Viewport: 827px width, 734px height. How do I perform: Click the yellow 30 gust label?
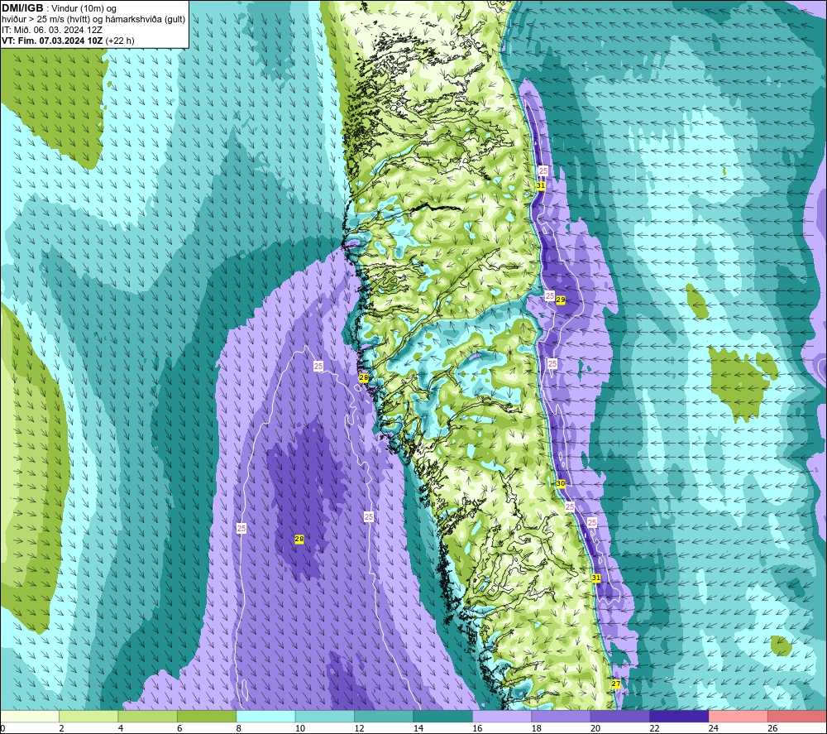[x=561, y=483]
